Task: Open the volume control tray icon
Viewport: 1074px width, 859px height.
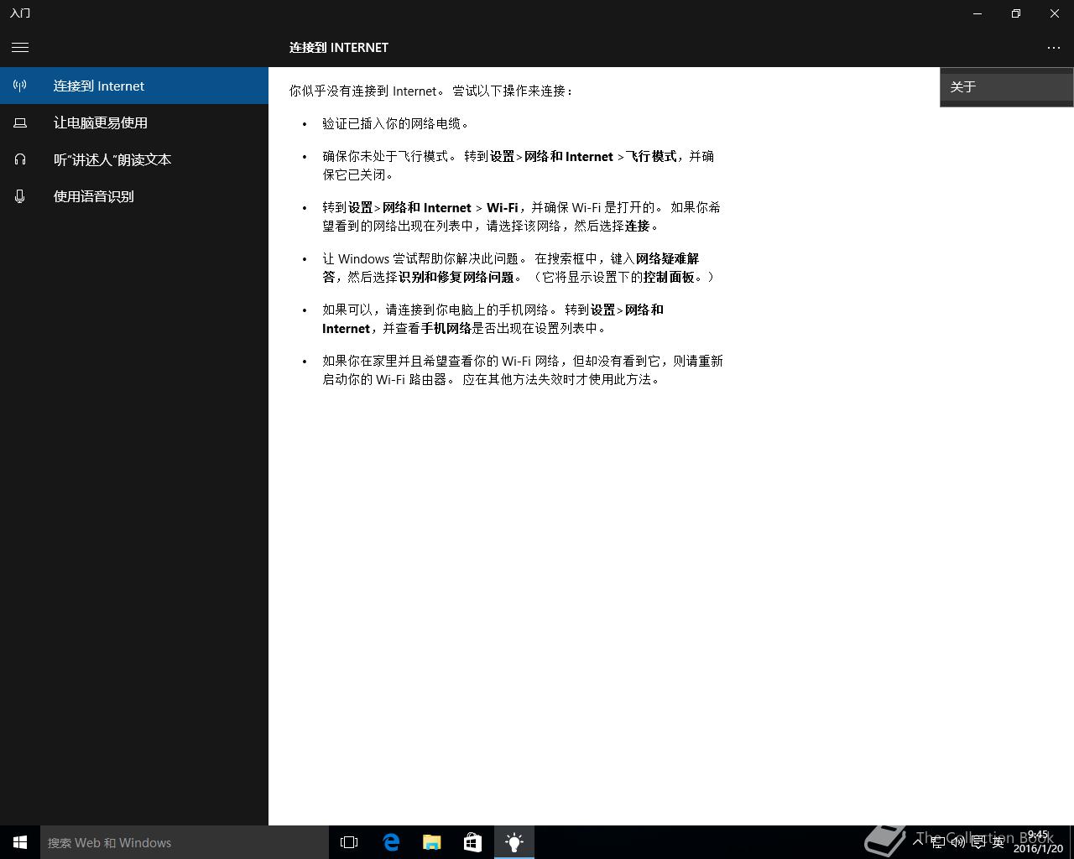Action: point(958,842)
